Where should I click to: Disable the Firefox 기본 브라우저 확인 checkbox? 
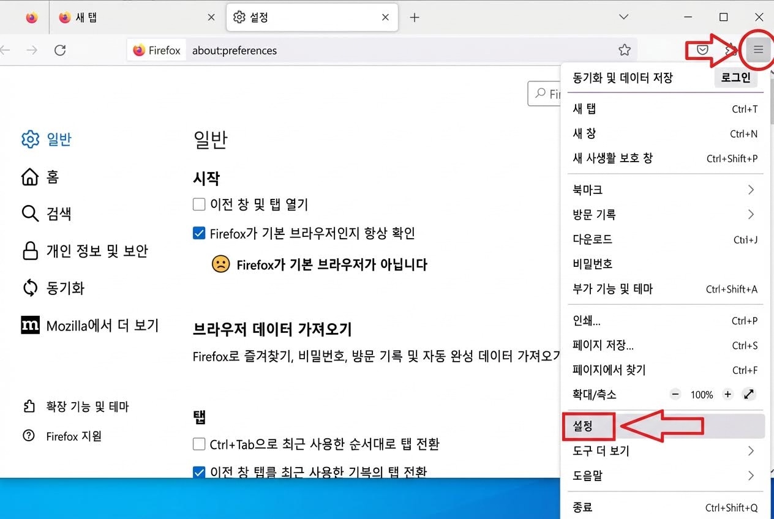point(199,233)
